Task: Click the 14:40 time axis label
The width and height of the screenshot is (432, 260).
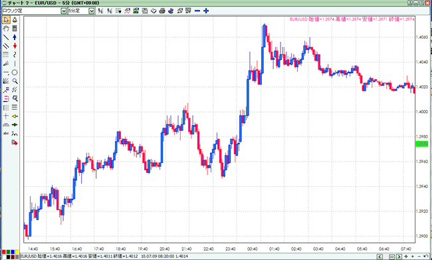Action: tap(33, 249)
